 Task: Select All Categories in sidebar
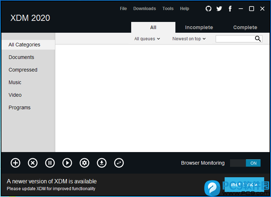(x=28, y=45)
